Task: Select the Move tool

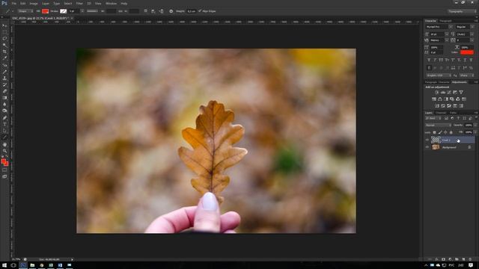Action: (4, 25)
